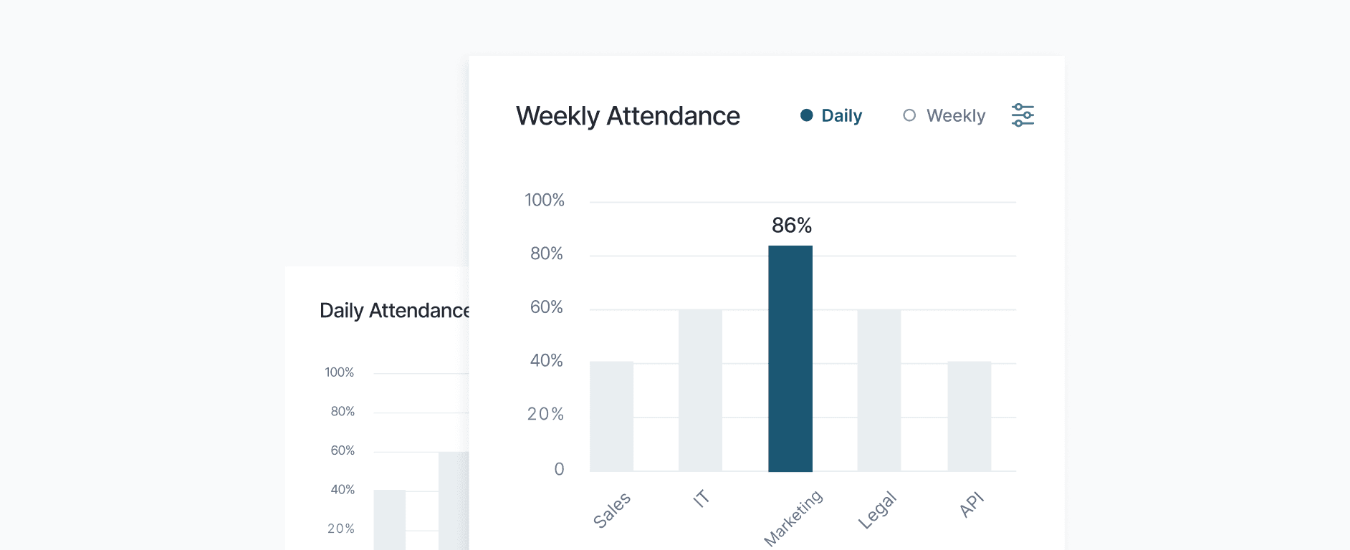The image size is (1350, 550).
Task: Open the Weekly Attendance chart title
Action: coord(627,115)
